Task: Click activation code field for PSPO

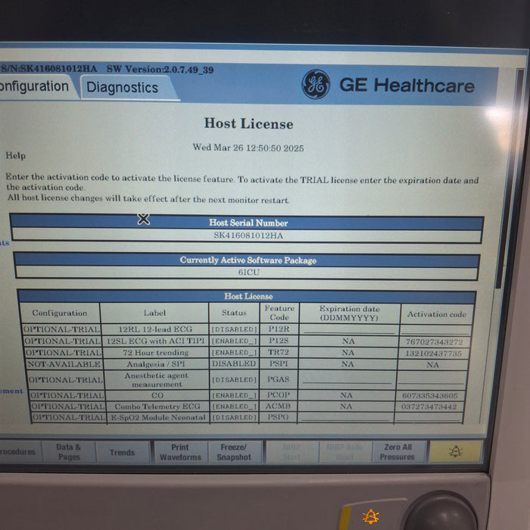Action: 429,418
